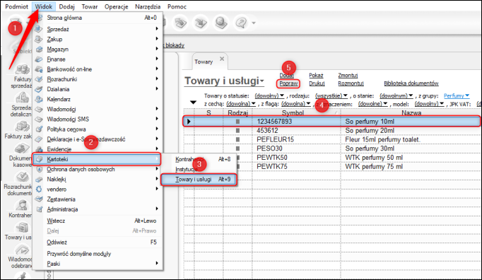
Task: Open grupy Perfumy filter dropdown
Action: [457, 95]
